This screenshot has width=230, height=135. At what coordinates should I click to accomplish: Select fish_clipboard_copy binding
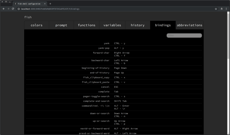coord(96,77)
